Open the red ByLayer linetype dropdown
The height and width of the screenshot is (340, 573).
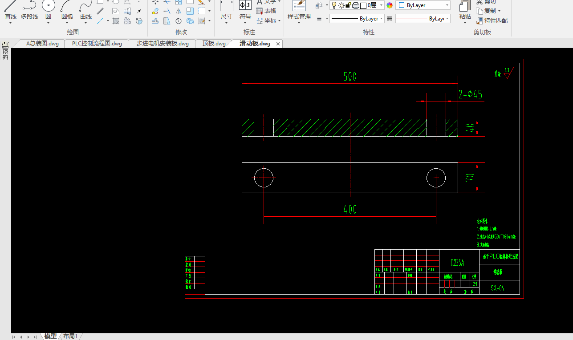423,19
